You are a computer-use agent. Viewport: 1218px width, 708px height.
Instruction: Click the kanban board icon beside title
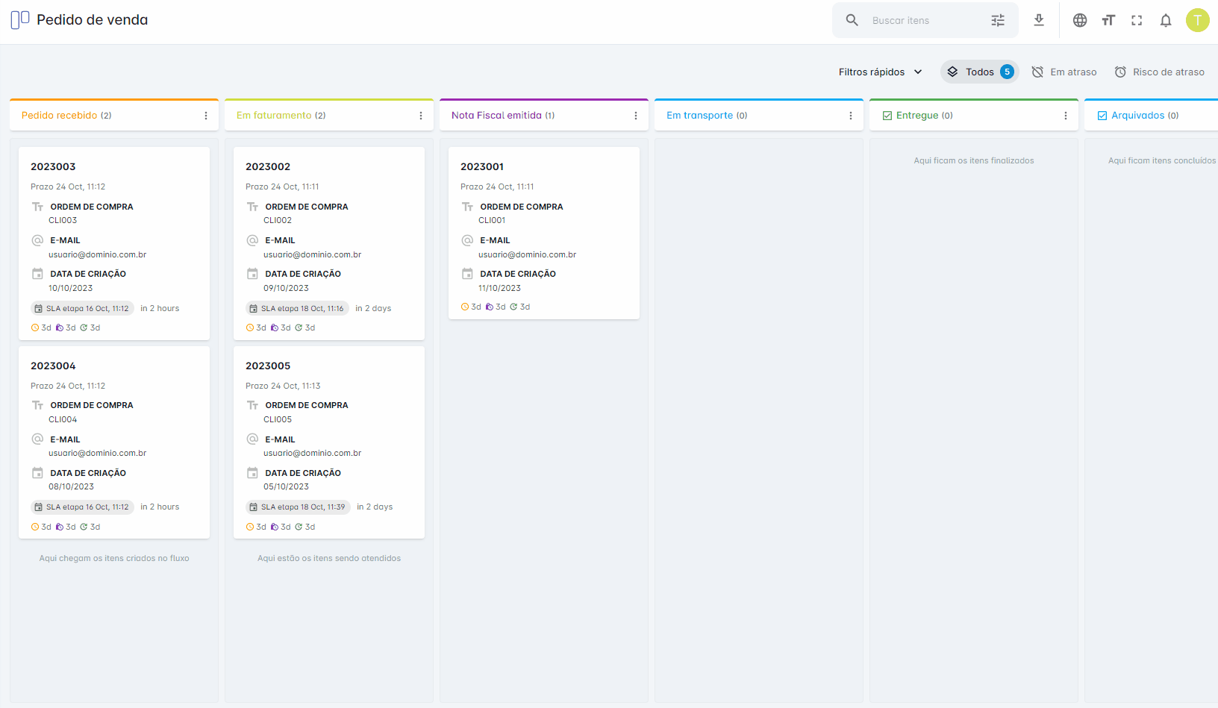[x=20, y=19]
